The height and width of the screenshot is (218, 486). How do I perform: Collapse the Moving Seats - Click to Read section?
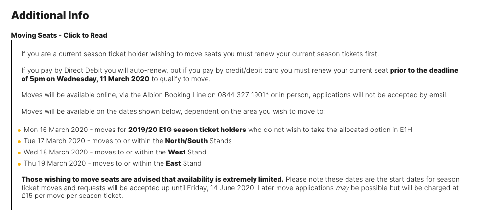pyautogui.click(x=59, y=35)
